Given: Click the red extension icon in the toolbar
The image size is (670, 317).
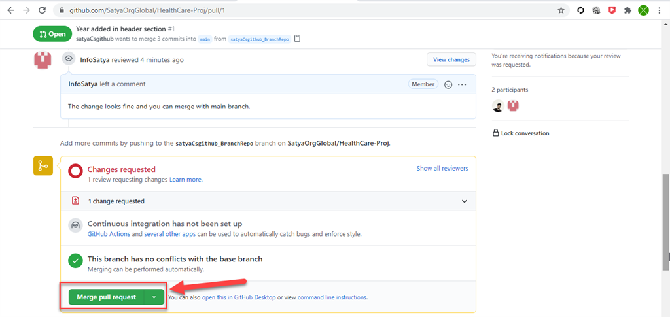Looking at the screenshot, I should coord(612,10).
